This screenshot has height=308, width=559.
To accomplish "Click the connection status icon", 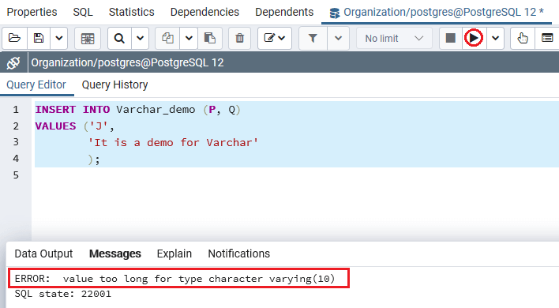I will (x=13, y=62).
